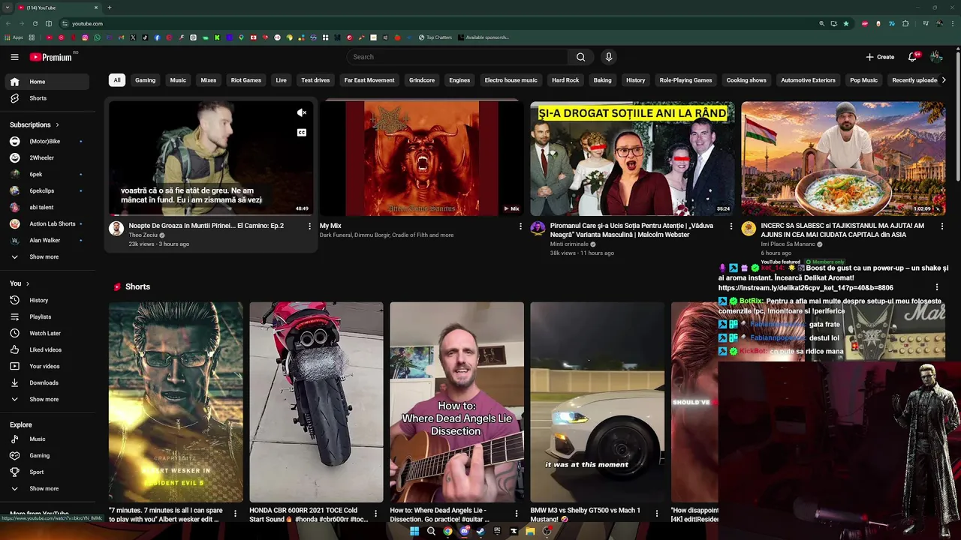The height and width of the screenshot is (540, 961).
Task: Select the Far East Movement chip
Action: (x=369, y=80)
